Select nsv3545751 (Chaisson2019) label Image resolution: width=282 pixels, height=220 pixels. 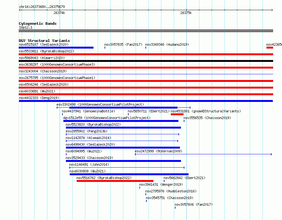pyautogui.click(x=170, y=198)
